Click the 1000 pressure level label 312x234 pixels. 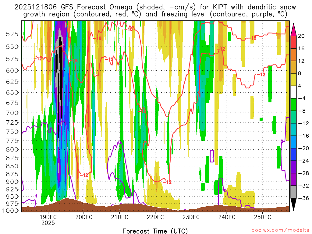pos(11,211)
